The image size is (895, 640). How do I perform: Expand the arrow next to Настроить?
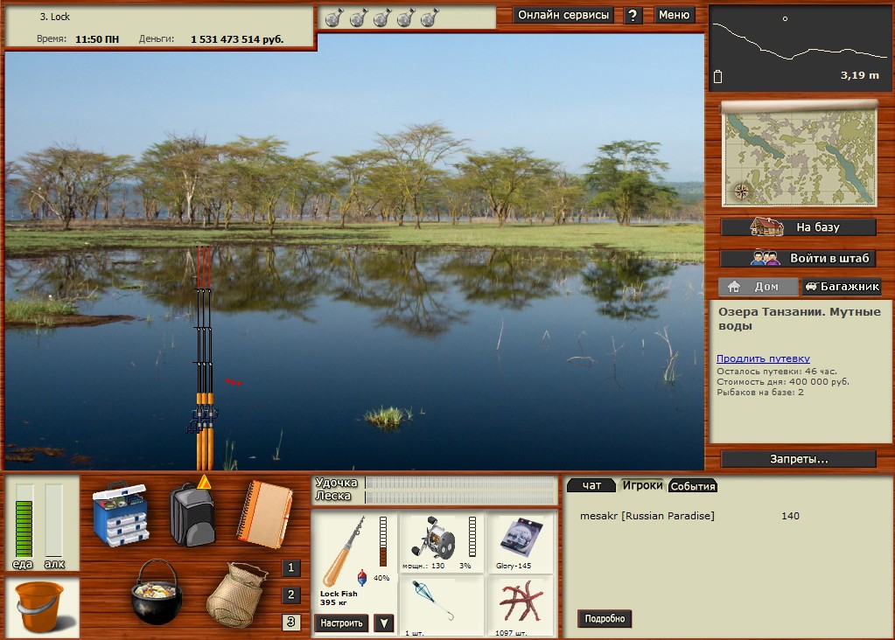tap(383, 623)
